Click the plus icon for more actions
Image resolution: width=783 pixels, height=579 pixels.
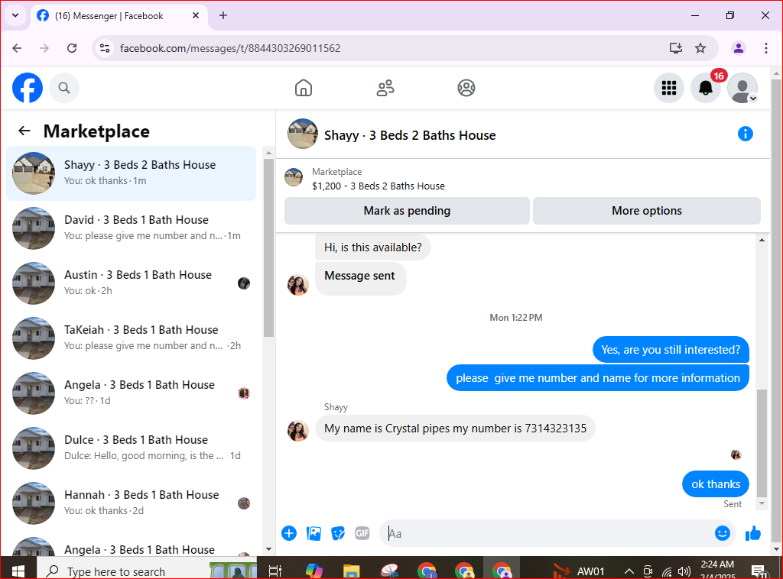pos(289,533)
